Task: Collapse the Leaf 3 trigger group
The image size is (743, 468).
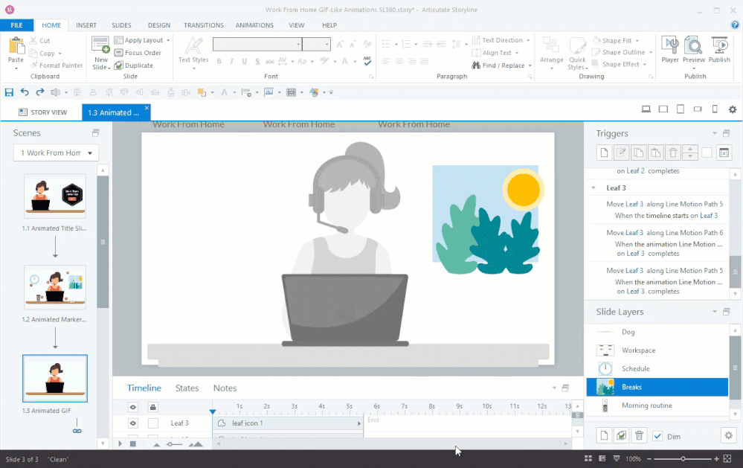Action: 594,188
